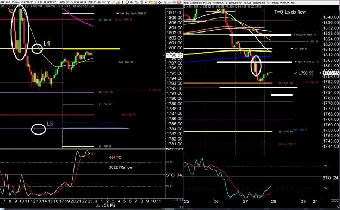Screen dimensions: 340x210
Task: Click the L5 blue level label
Action: tap(50, 124)
